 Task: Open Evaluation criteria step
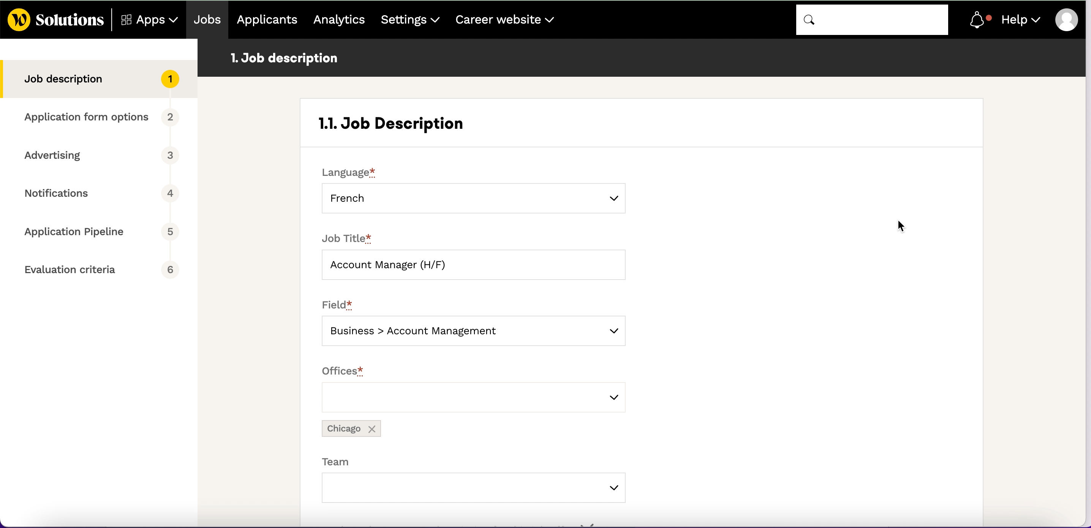(70, 270)
